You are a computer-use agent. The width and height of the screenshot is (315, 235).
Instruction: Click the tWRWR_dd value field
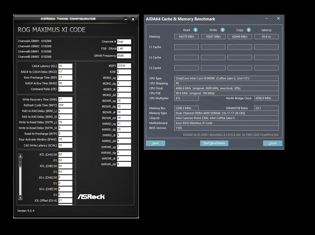click(x=124, y=164)
